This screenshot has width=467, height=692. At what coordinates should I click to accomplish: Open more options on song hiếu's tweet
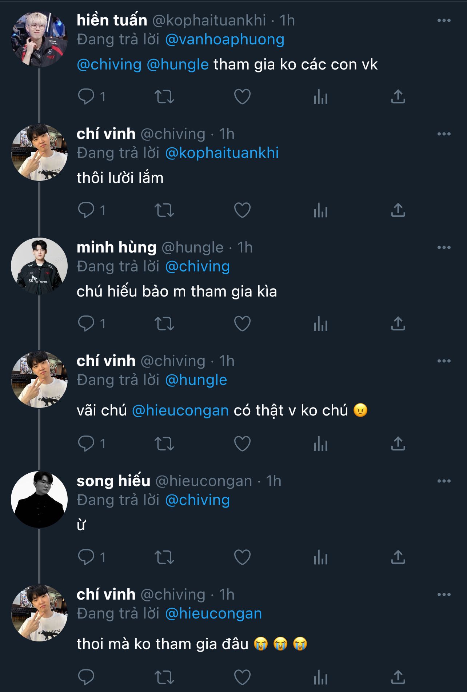click(x=444, y=481)
